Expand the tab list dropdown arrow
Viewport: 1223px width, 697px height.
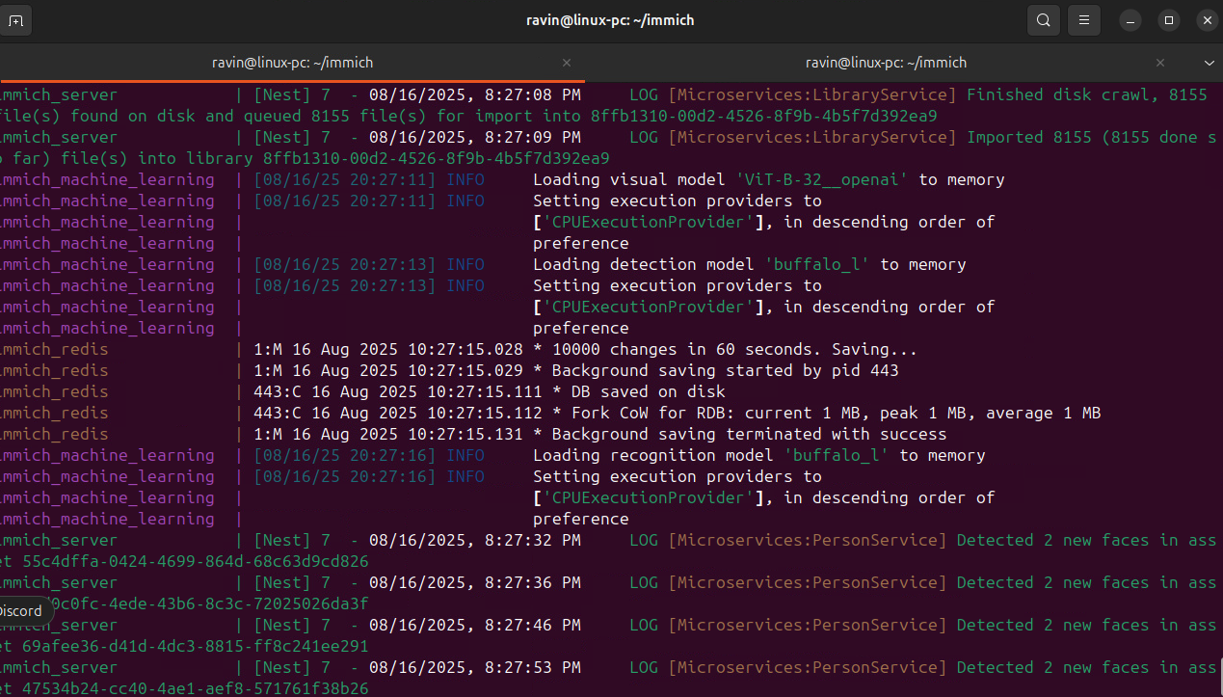pyautogui.click(x=1210, y=63)
